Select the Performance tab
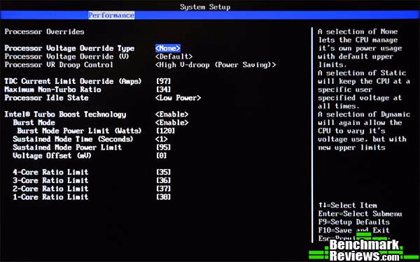Viewport: 420px width, 262px height. tap(111, 15)
